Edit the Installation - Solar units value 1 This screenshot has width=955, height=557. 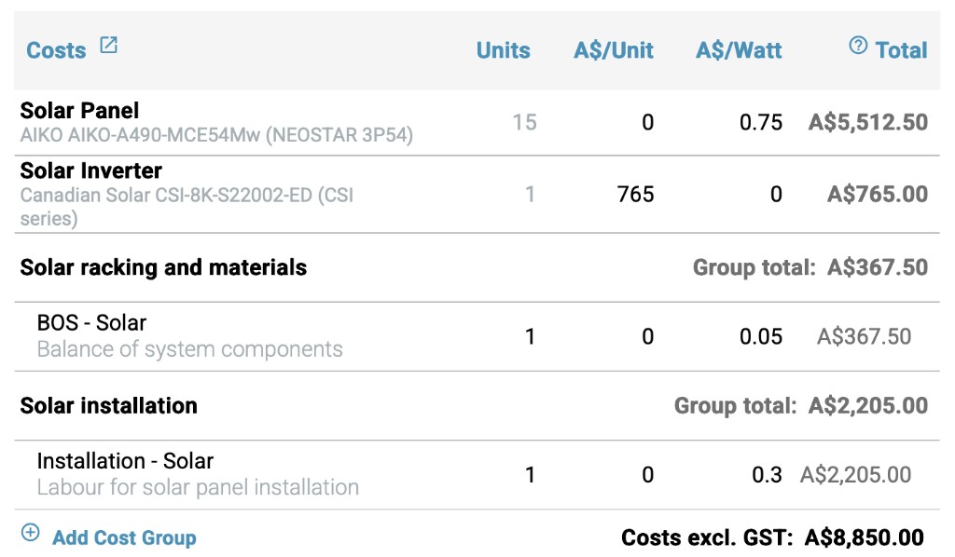click(531, 475)
